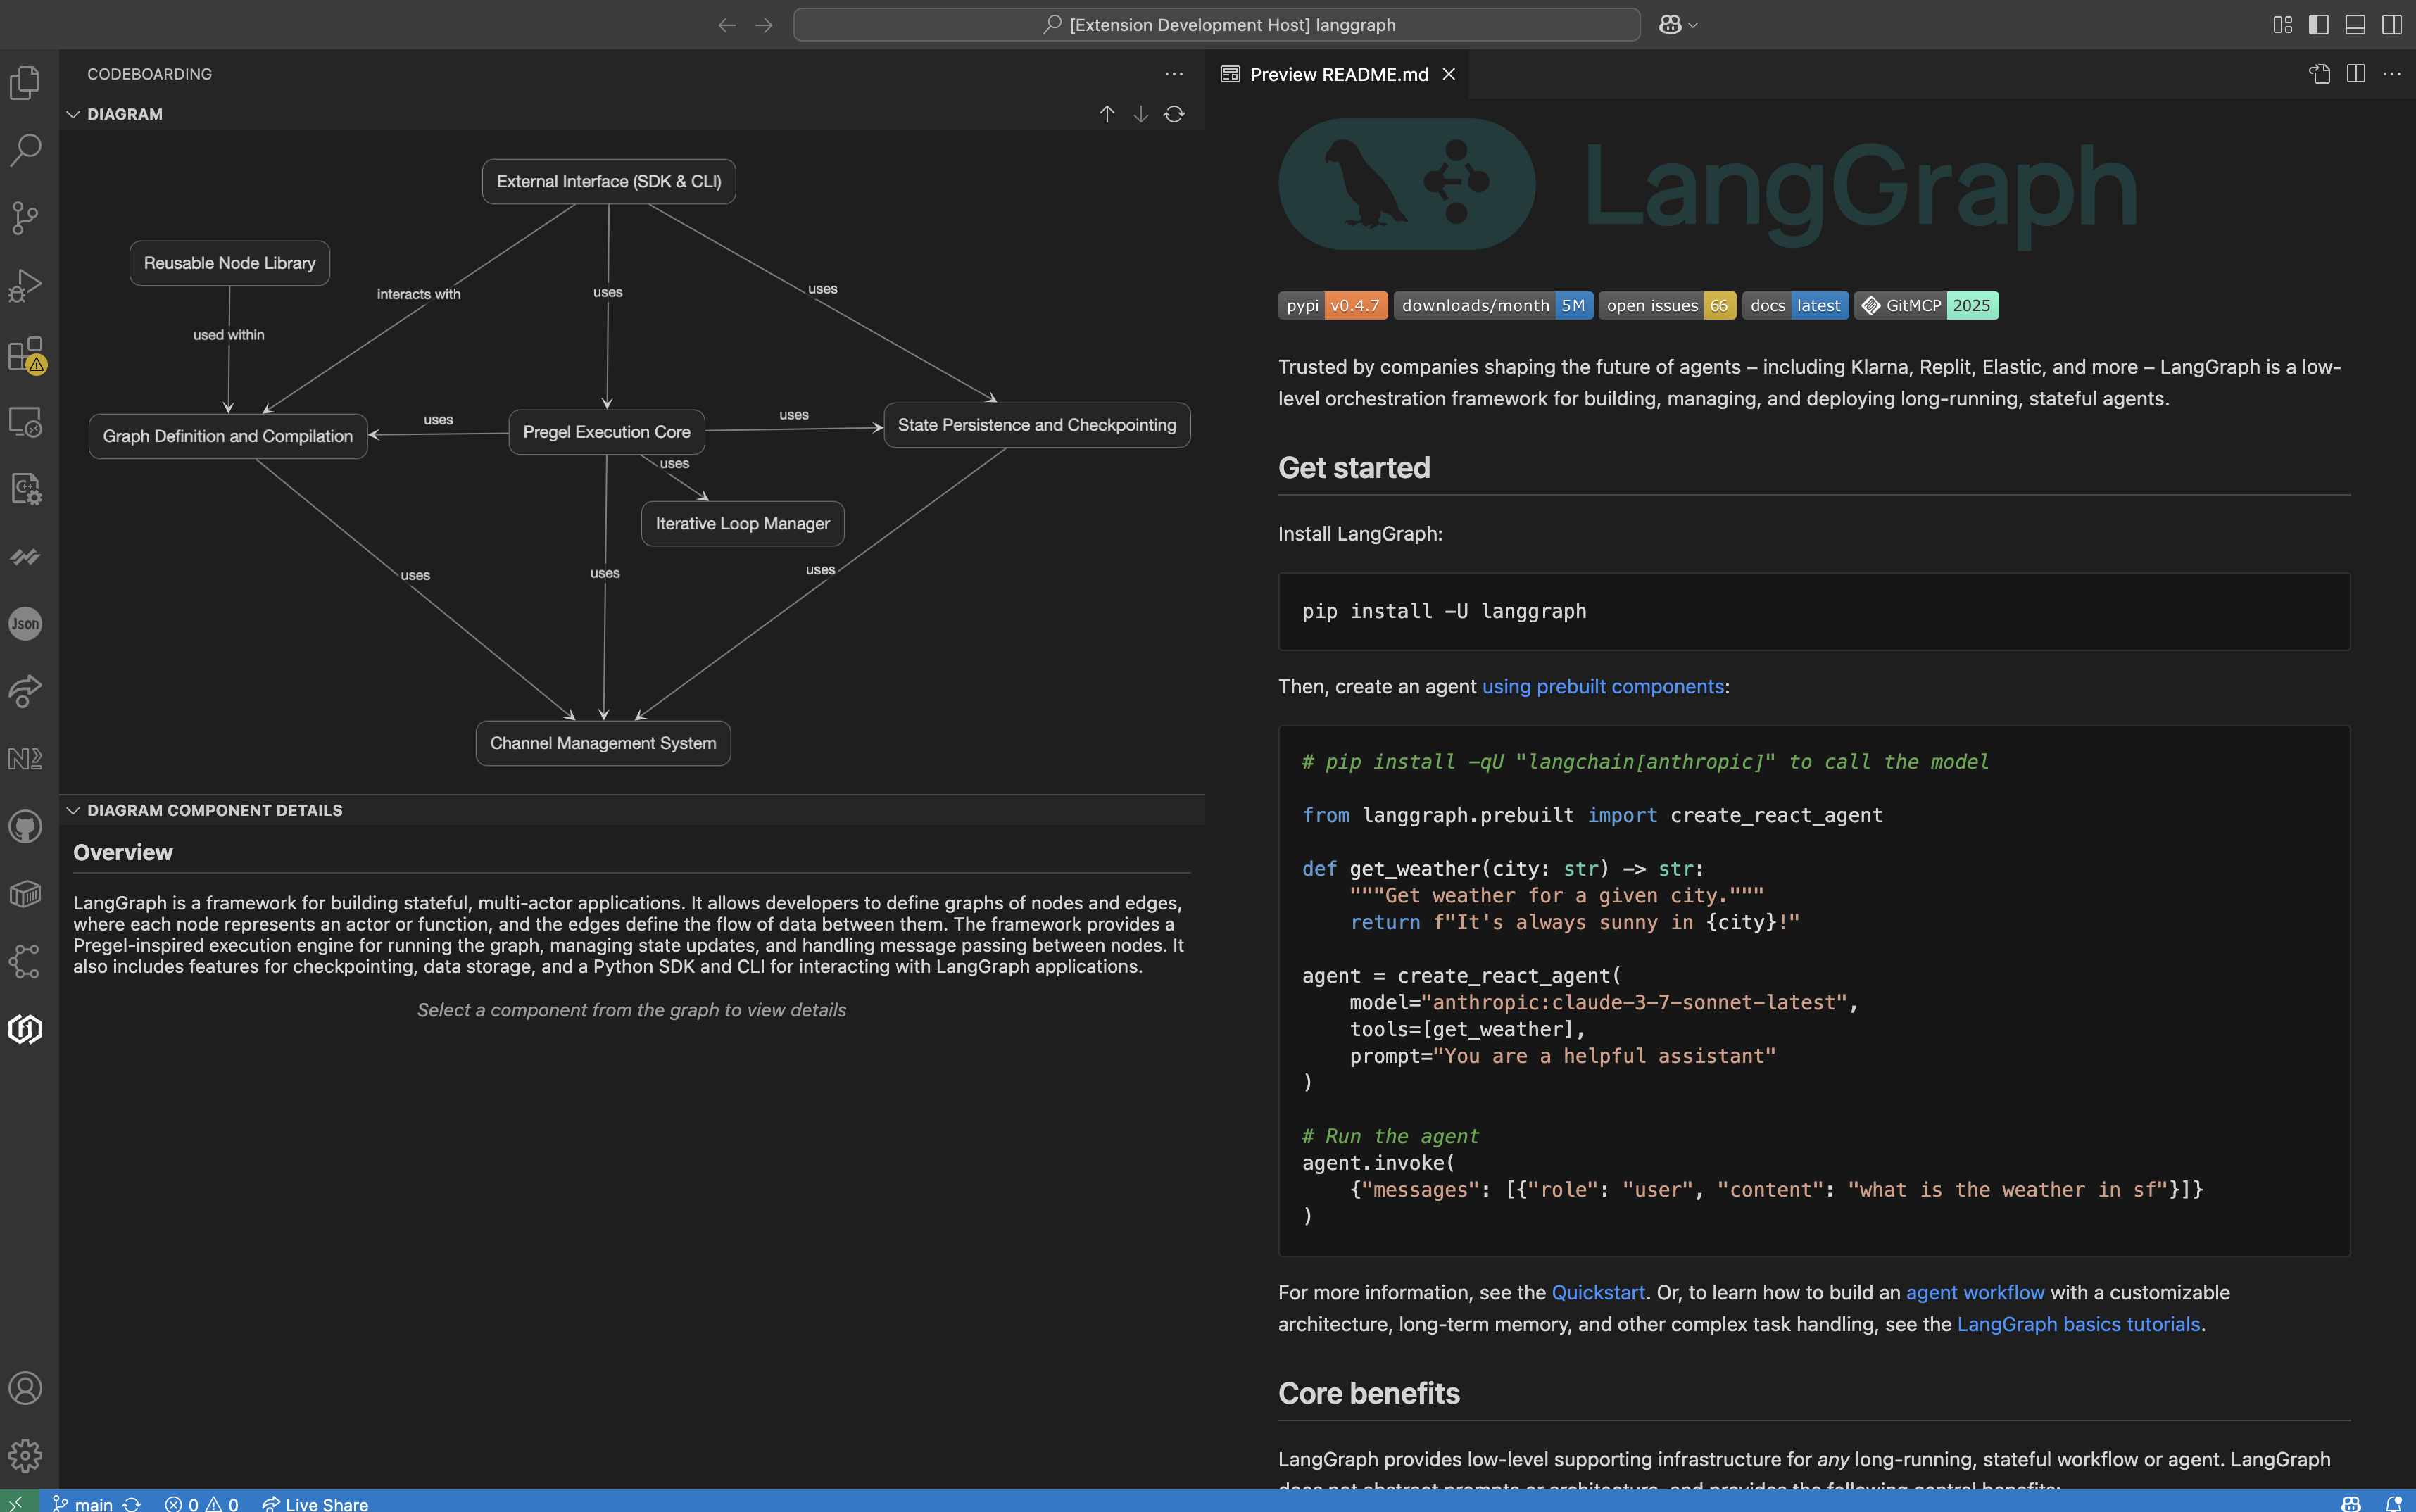This screenshot has width=2416, height=1512.
Task: Open the Search view in activity bar
Action: tap(25, 150)
